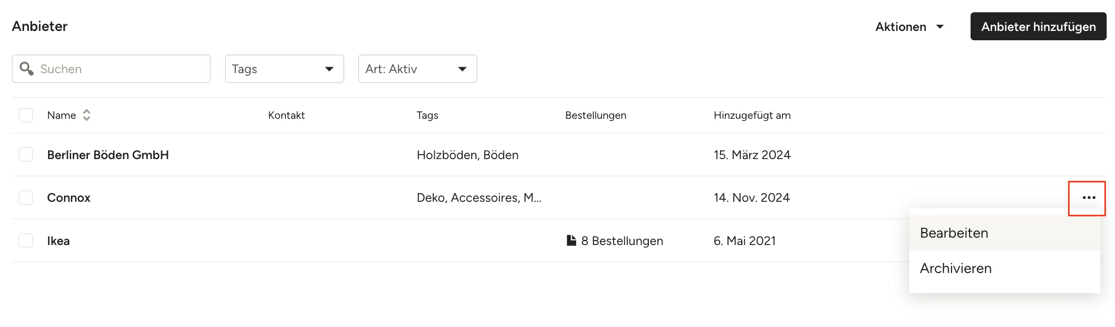This screenshot has width=1115, height=327.
Task: Select Archivieren in the popup menu
Action: (x=1004, y=268)
